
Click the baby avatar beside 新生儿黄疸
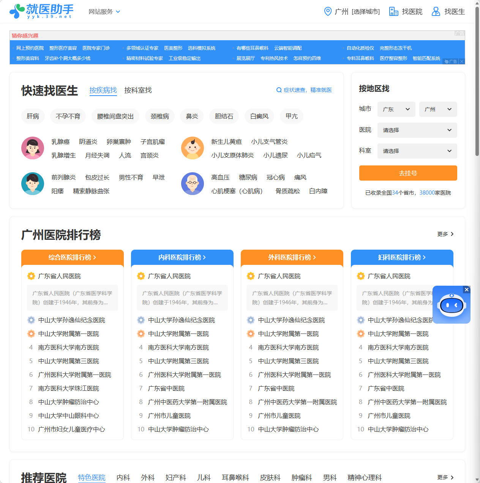tap(193, 148)
